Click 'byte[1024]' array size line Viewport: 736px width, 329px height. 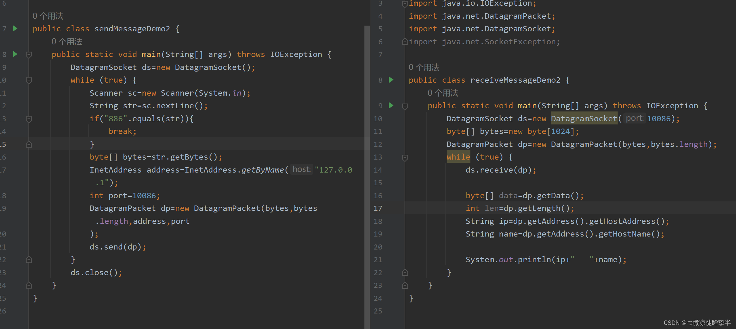[513, 131]
